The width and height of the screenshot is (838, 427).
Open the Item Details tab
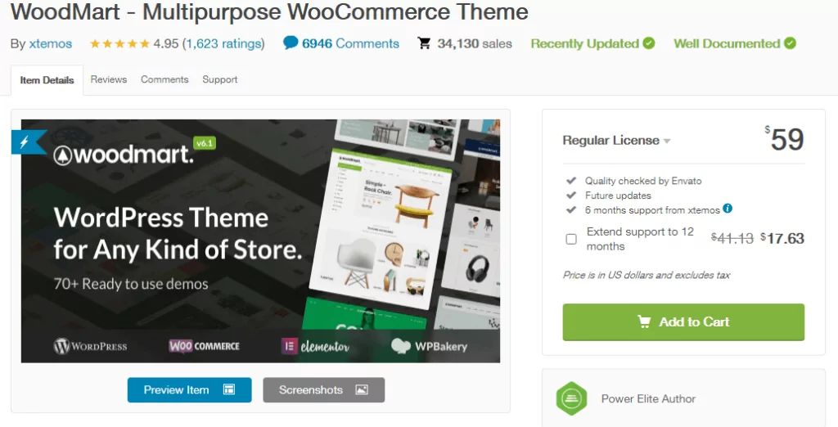[47, 80]
